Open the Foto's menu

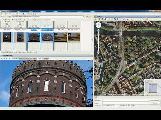coord(9,14)
